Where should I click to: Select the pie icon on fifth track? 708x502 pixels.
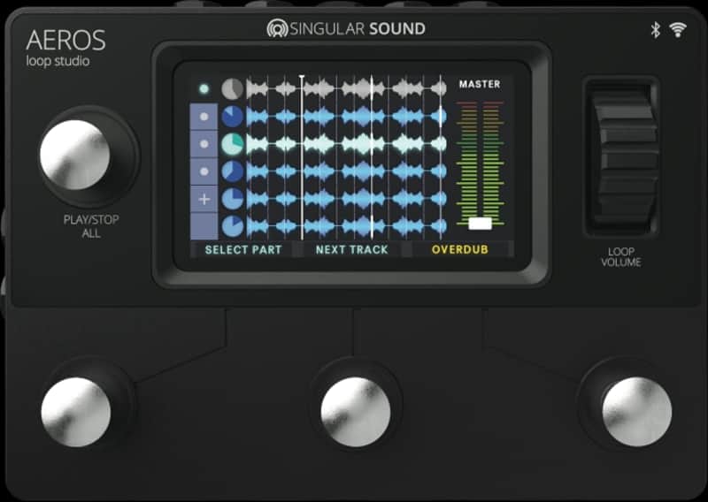coord(233,199)
